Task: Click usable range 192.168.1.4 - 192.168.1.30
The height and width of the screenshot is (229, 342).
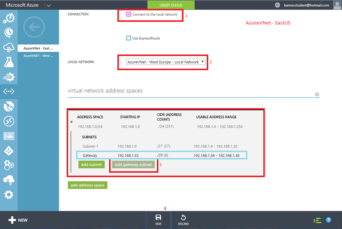Action: point(216,146)
